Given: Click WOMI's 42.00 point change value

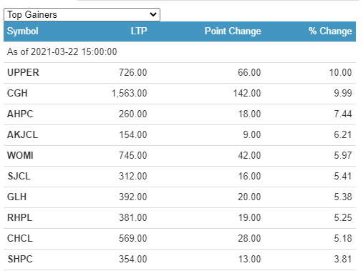Looking at the screenshot, I should click(x=249, y=155).
